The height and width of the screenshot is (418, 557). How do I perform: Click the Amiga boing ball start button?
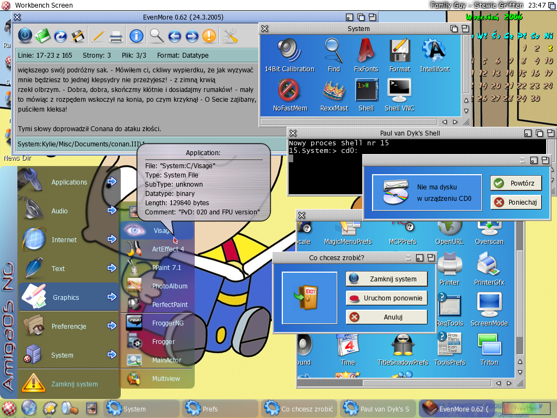click(x=8, y=409)
